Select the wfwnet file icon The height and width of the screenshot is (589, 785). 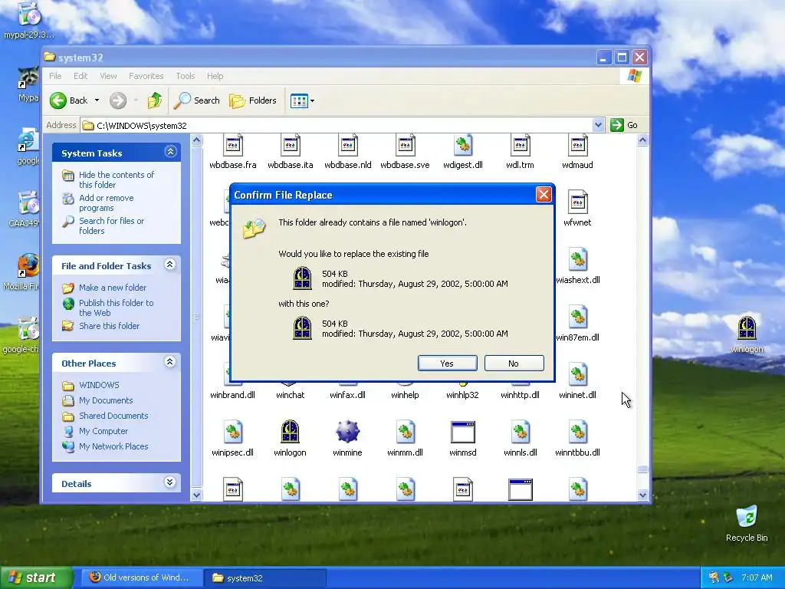(578, 202)
